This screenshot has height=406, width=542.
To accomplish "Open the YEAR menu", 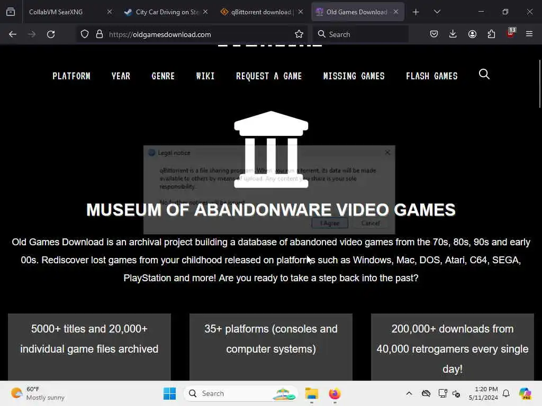I will [x=121, y=76].
